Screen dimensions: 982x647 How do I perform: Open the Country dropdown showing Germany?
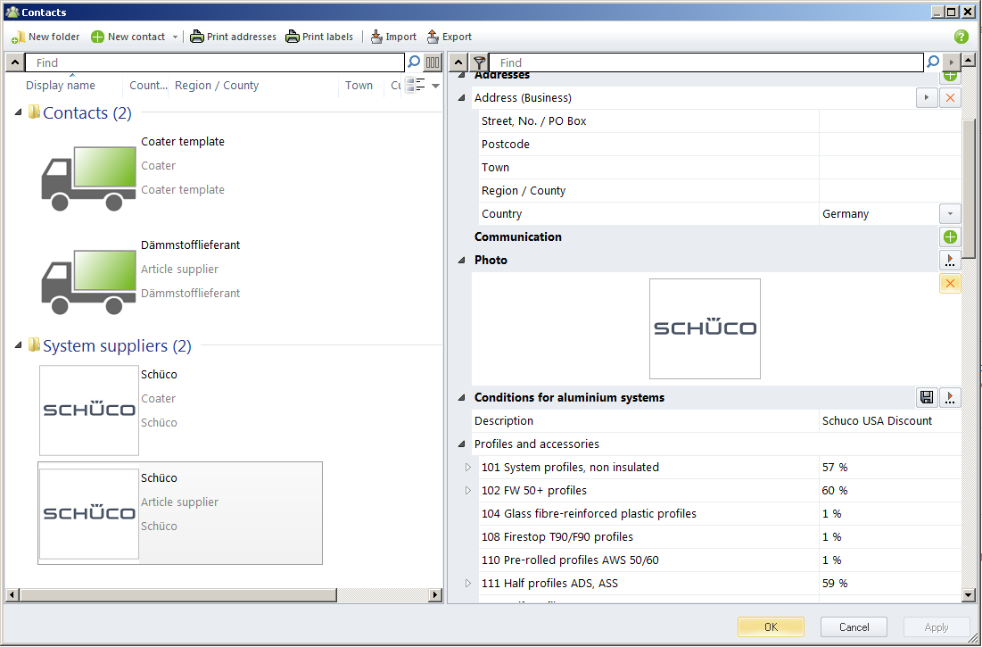point(950,214)
